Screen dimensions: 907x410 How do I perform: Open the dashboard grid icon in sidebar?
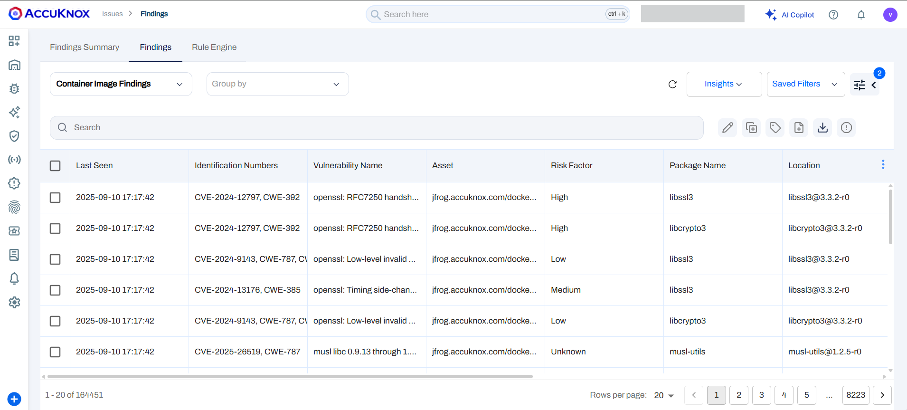pyautogui.click(x=14, y=41)
